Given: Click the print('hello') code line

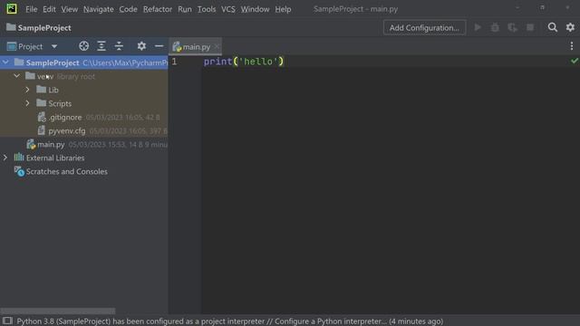Looking at the screenshot, I should coord(244,62).
